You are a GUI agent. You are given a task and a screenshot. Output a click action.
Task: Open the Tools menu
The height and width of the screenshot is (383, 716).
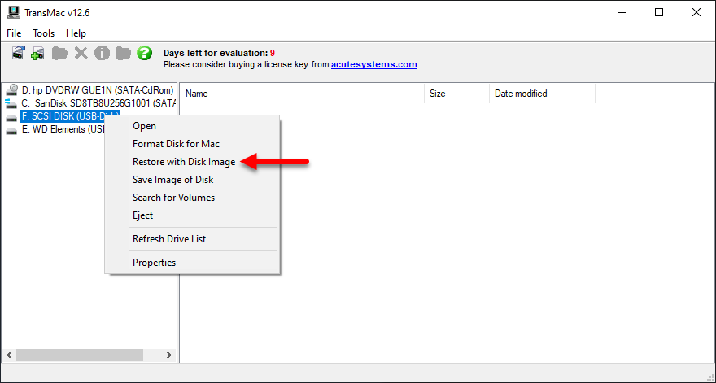pyautogui.click(x=43, y=33)
